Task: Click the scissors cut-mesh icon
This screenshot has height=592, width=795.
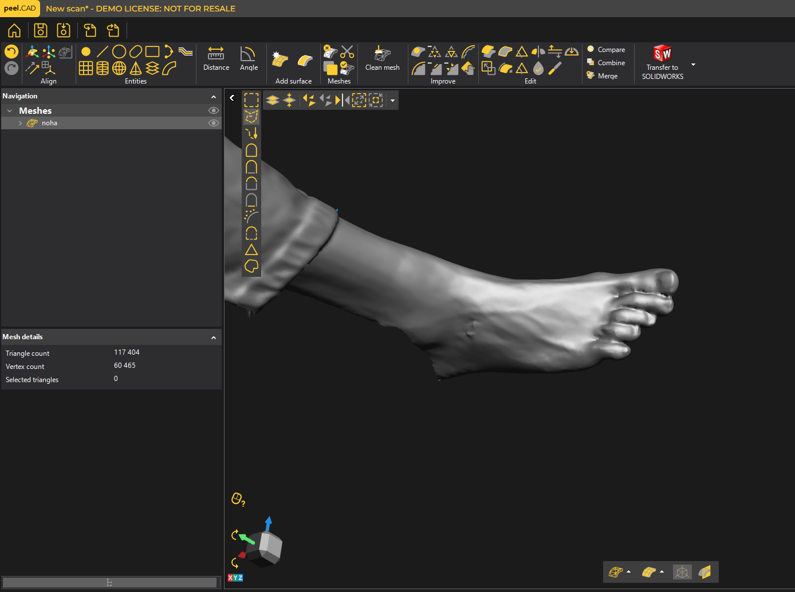Action: [x=347, y=52]
